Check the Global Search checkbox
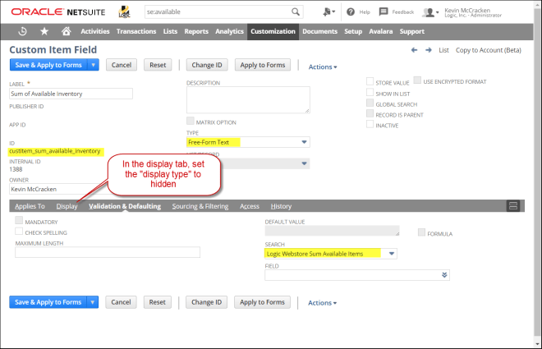 click(x=370, y=104)
